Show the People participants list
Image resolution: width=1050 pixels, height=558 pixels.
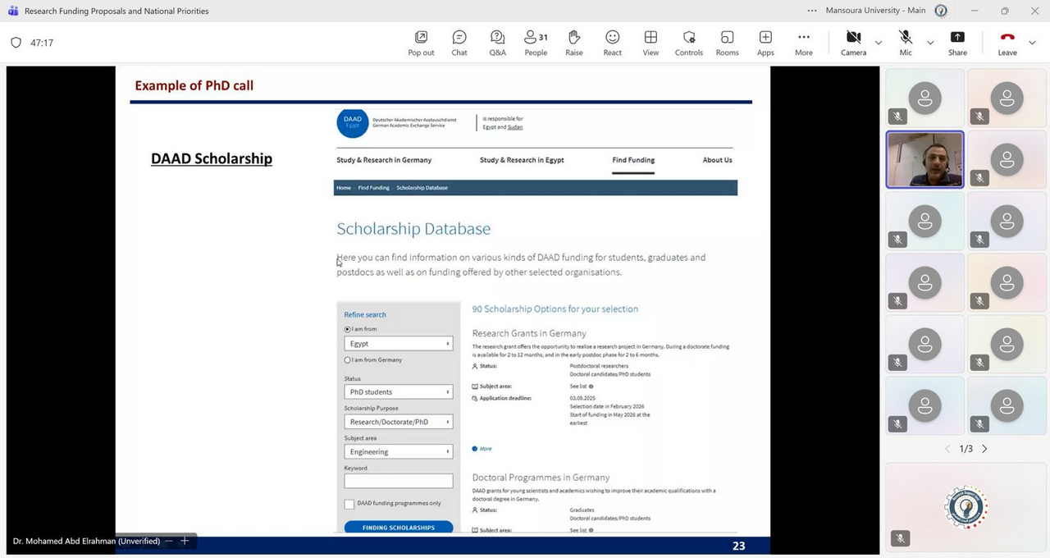[536, 43]
